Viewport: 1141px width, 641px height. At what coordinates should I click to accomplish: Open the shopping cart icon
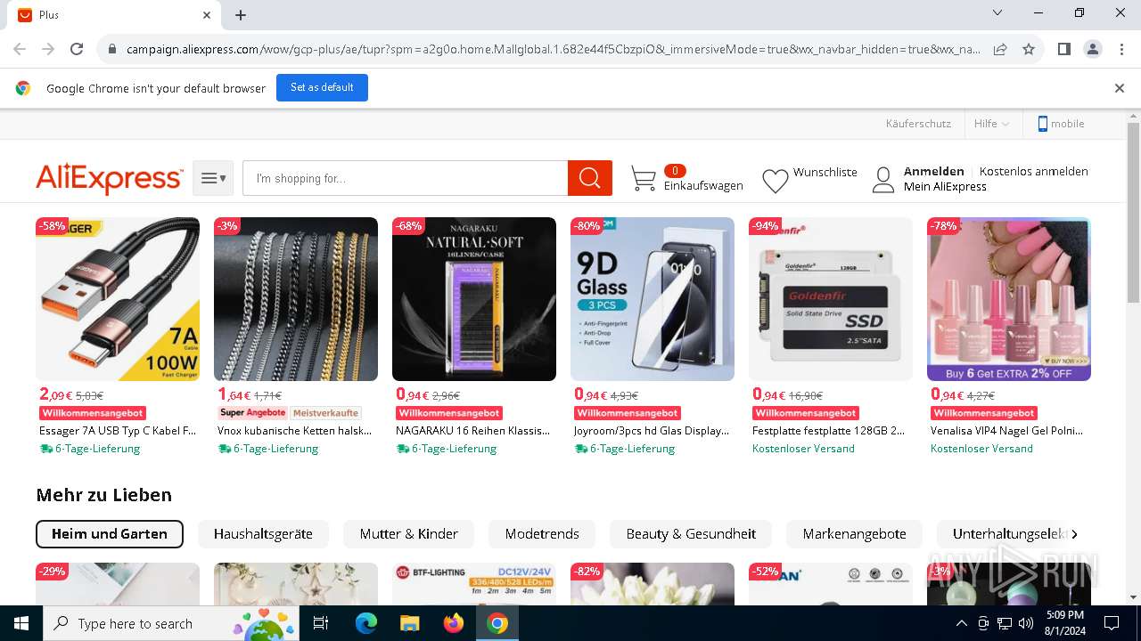point(644,178)
